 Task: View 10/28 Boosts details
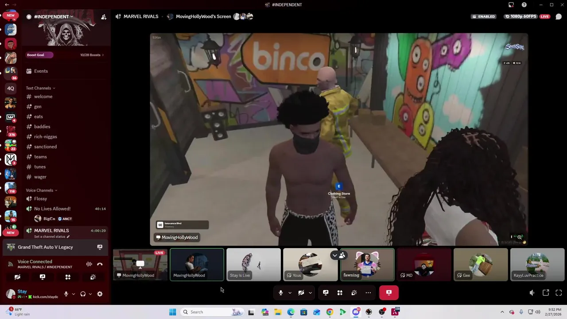tap(92, 55)
